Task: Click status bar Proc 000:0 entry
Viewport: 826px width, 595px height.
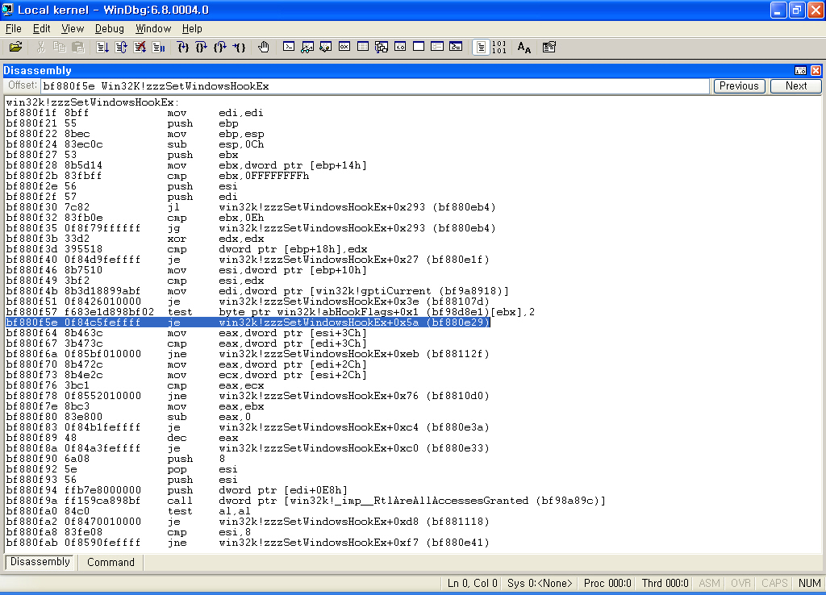Action: click(x=607, y=583)
